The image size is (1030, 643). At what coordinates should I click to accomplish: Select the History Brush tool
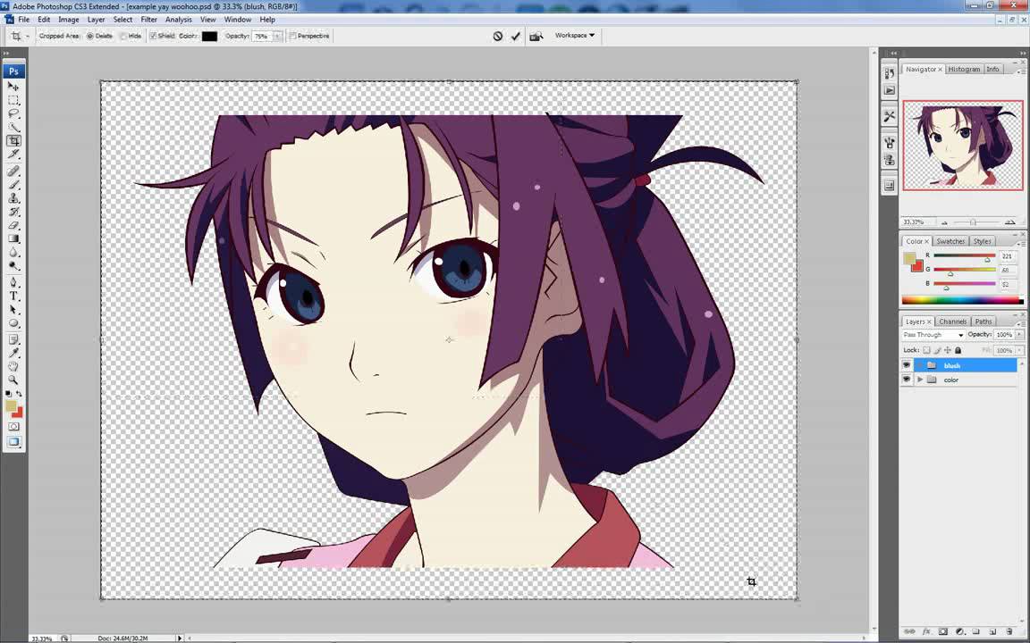(x=13, y=212)
